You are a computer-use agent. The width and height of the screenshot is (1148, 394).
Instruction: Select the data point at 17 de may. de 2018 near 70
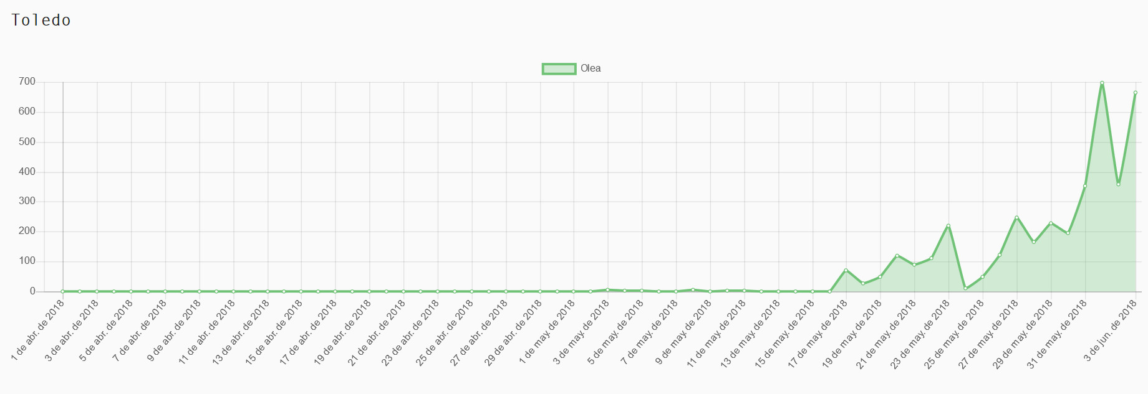coord(846,270)
